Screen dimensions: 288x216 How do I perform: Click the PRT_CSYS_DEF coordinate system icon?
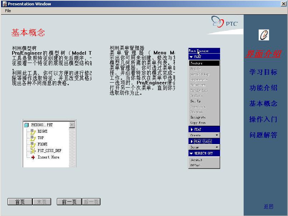click(33, 151)
